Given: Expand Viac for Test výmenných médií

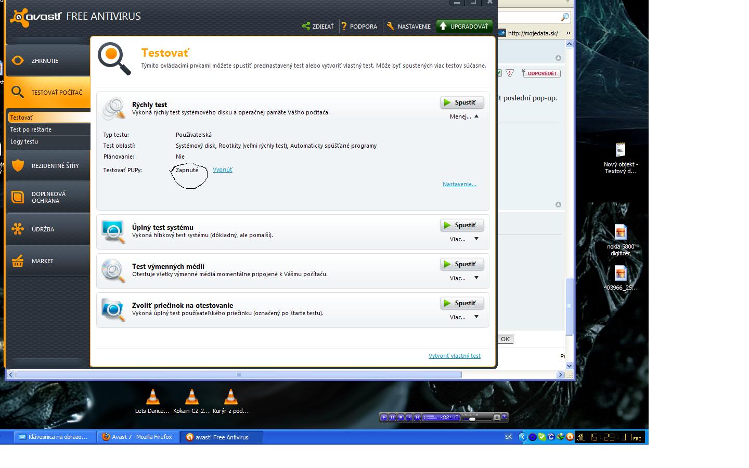Looking at the screenshot, I should pos(464,278).
